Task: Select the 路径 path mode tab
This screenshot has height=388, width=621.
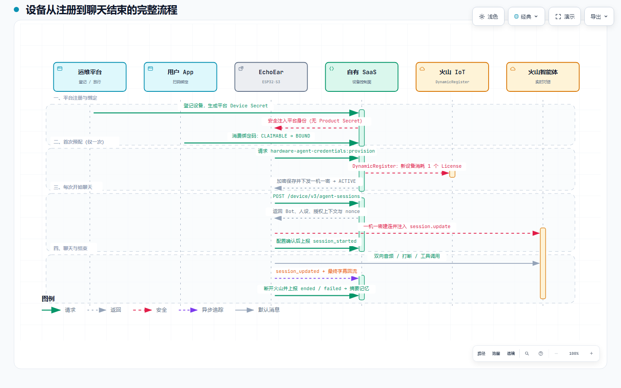Action: point(481,354)
